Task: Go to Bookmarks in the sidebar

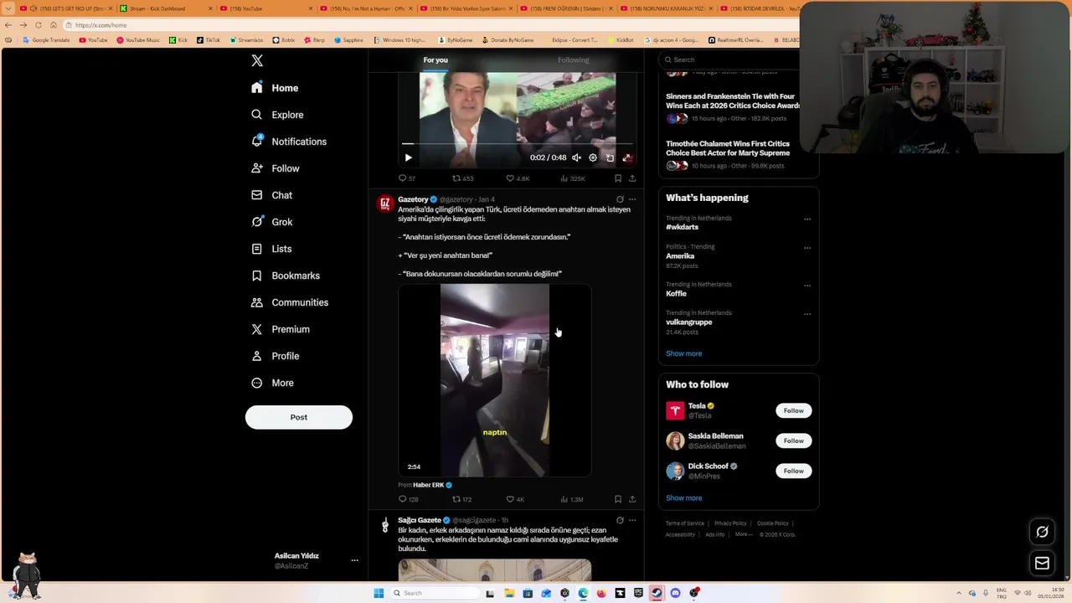Action: 286,276
